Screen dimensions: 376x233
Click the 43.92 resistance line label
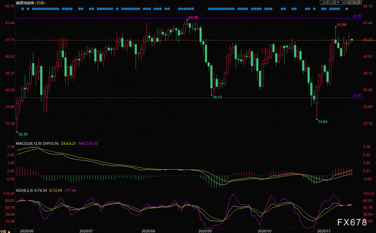(358, 16)
